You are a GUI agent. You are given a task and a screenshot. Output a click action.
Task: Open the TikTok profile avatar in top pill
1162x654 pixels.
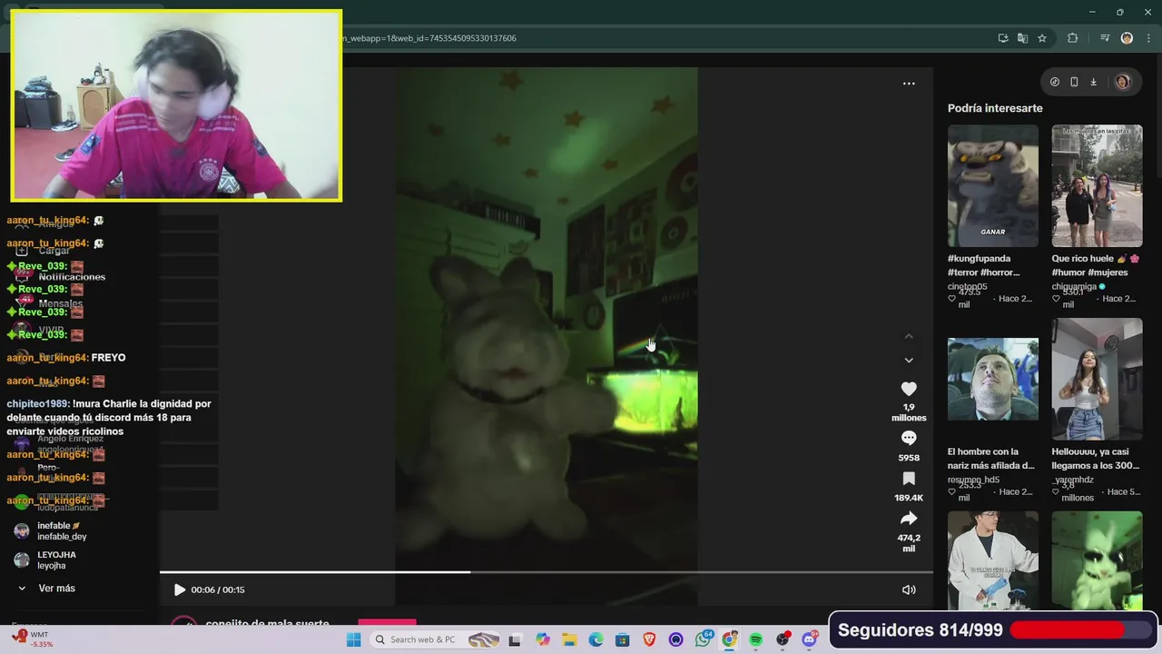point(1123,82)
